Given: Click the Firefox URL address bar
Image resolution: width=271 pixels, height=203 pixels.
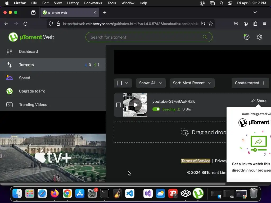Looking at the screenshot, I should pyautogui.click(x=130, y=24).
